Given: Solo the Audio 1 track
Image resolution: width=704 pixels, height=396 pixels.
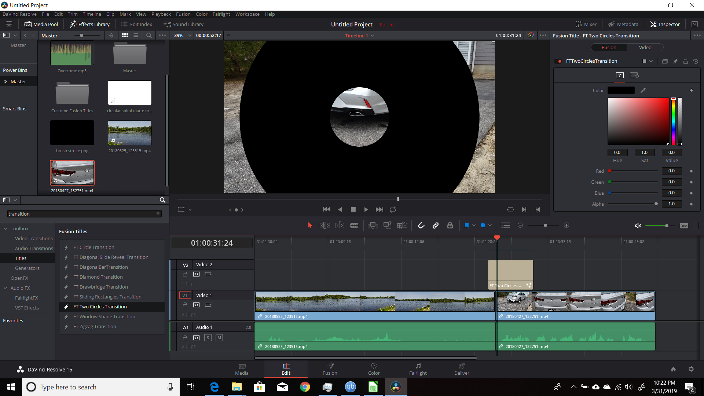Looking at the screenshot, I should [x=208, y=338].
